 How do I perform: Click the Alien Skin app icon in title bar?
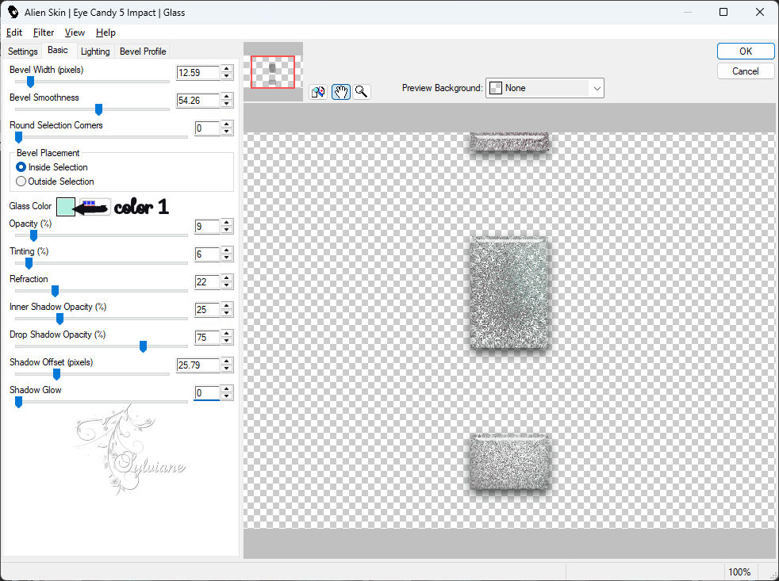click(13, 12)
